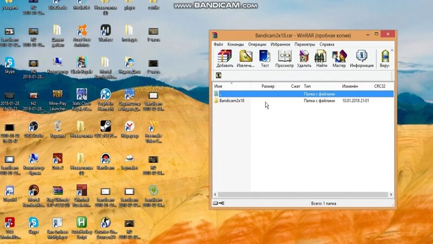Click the horizontal scrollbar thumb in the file list

point(303,195)
